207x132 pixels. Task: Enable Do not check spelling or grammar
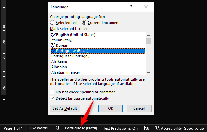(52, 92)
